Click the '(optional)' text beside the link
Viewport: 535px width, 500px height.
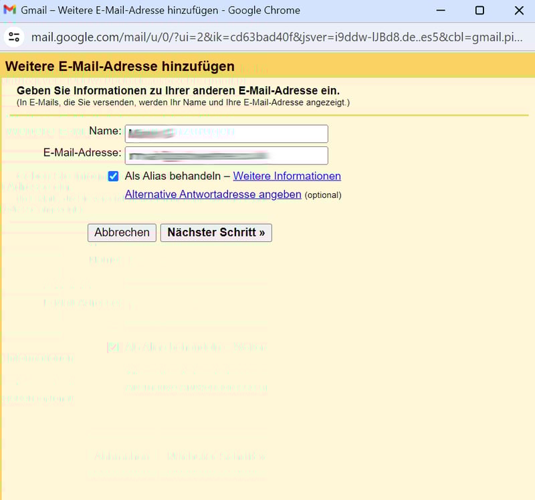click(323, 195)
